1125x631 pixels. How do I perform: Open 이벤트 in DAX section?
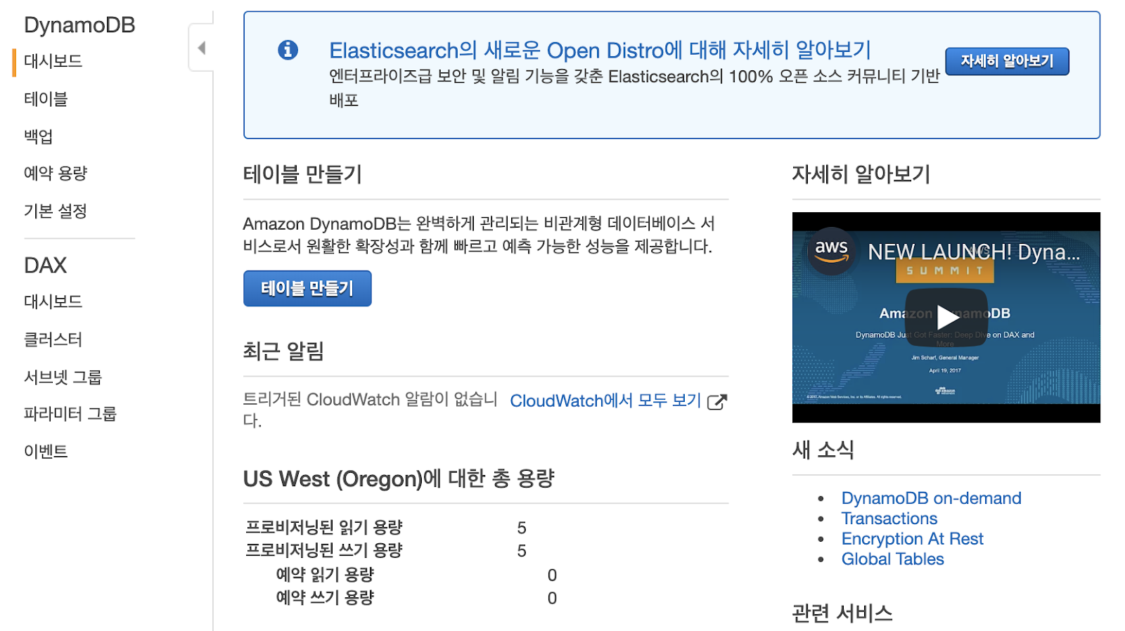[46, 451]
